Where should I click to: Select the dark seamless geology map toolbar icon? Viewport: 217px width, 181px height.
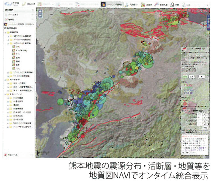pyautogui.click(x=103, y=4)
